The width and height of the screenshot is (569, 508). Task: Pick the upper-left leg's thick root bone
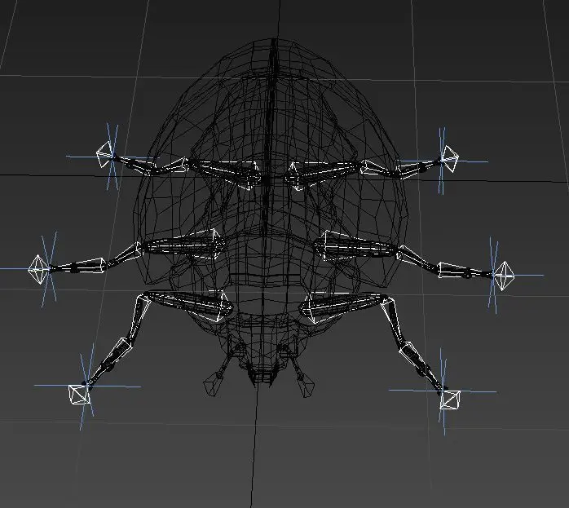(x=223, y=173)
